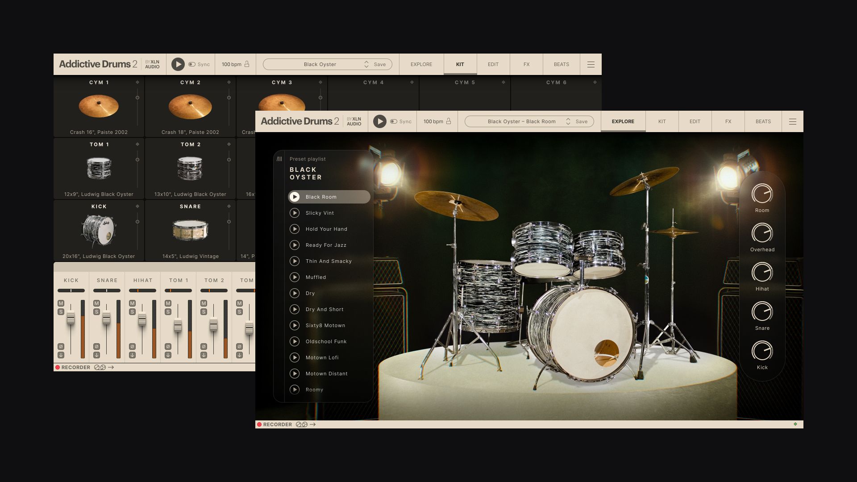Play the Hold Your Hand preset preview

point(295,229)
